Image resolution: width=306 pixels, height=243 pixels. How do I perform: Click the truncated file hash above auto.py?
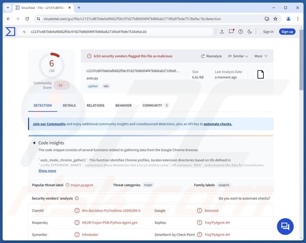point(133,71)
